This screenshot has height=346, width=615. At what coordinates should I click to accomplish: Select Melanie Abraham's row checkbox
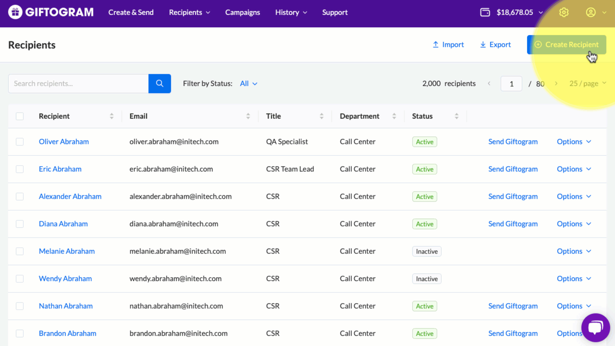[20, 251]
